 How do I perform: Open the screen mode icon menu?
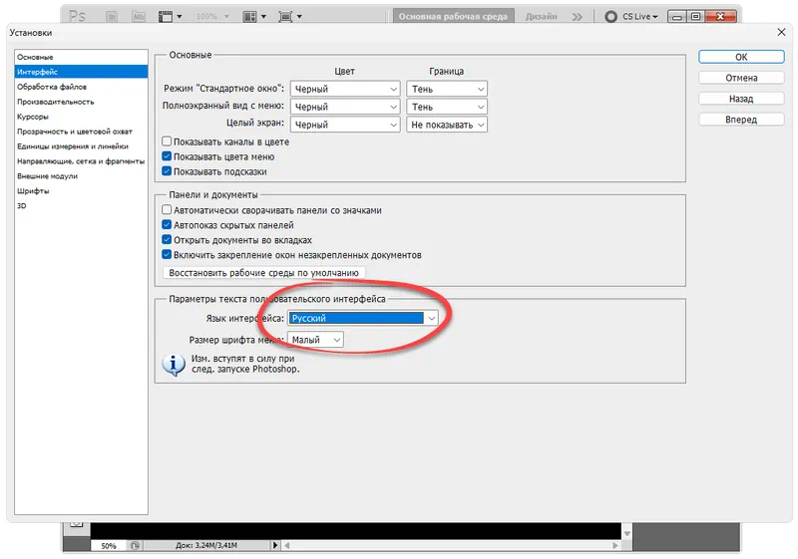pos(290,16)
